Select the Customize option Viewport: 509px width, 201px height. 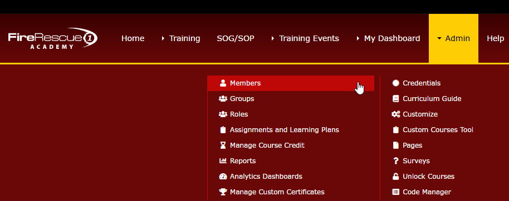click(420, 114)
